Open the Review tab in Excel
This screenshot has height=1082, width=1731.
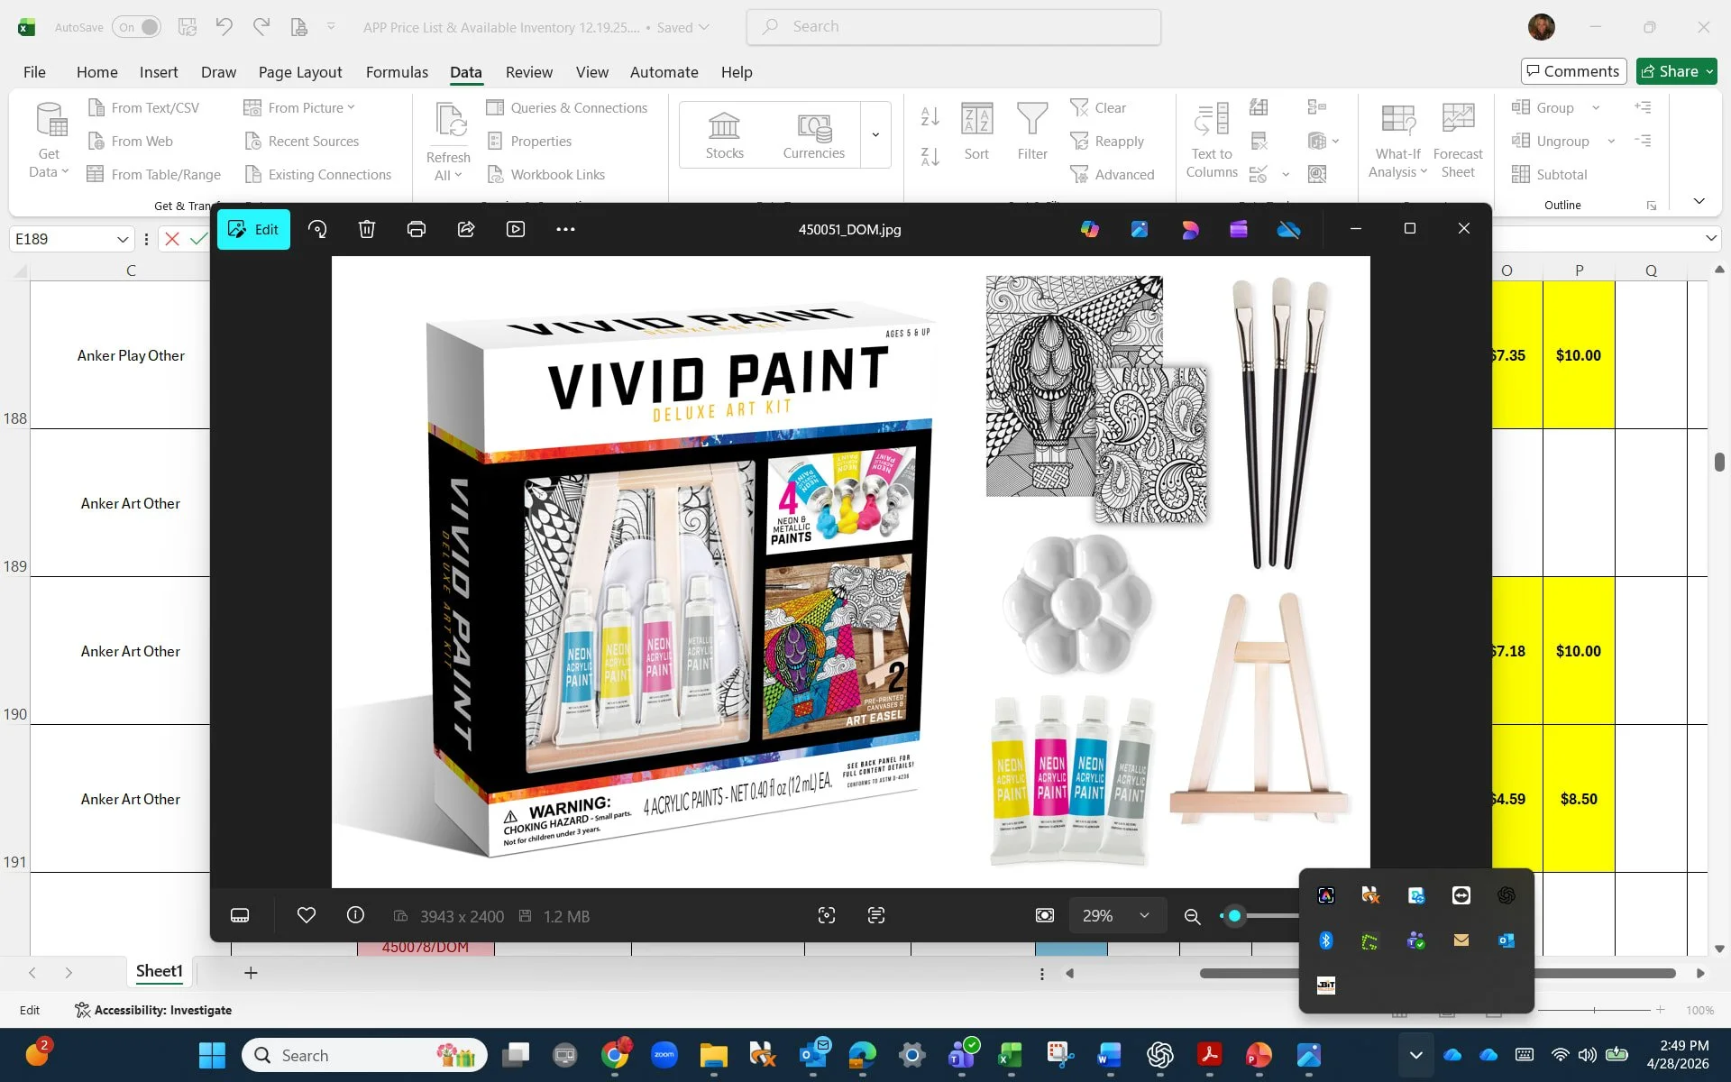pos(529,72)
